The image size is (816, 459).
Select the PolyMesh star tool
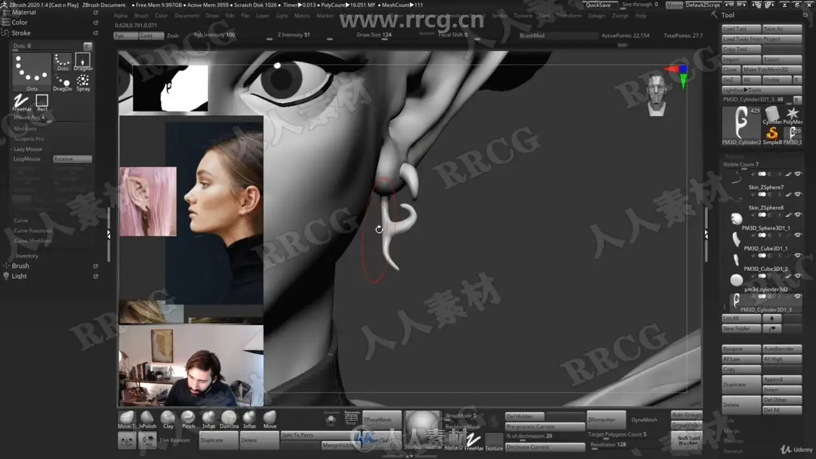[792, 115]
